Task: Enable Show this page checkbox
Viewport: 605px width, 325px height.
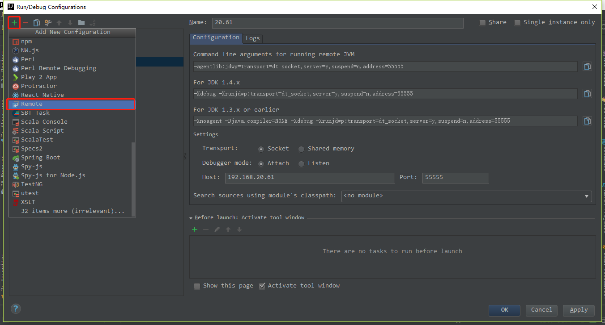Action: [197, 286]
